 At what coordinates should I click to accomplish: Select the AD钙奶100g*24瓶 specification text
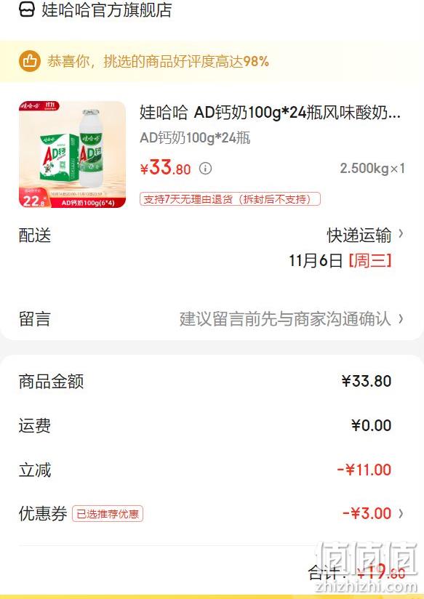(x=195, y=137)
